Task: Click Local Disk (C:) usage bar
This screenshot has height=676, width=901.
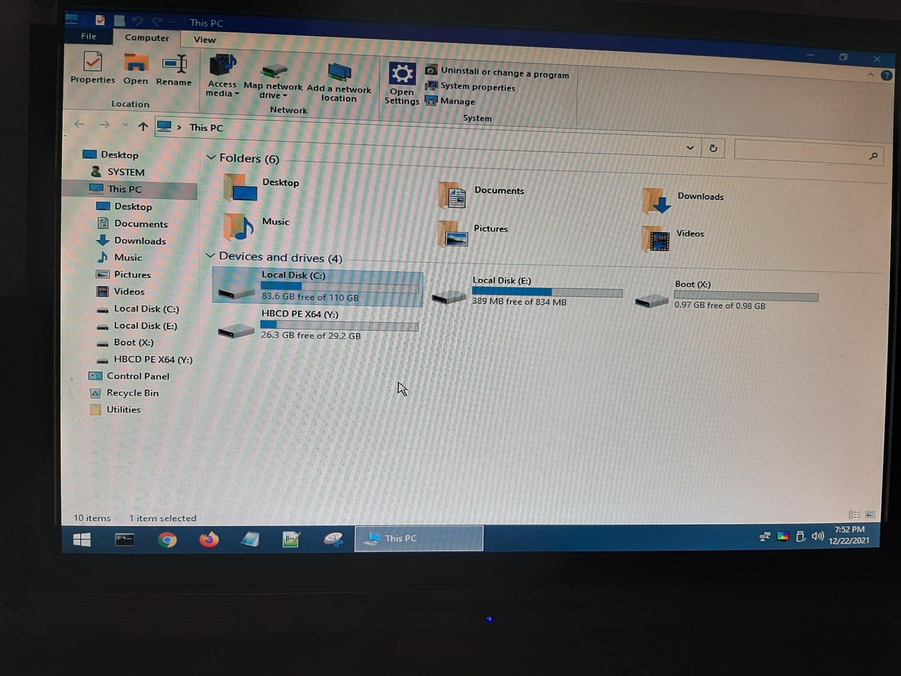Action: click(340, 287)
